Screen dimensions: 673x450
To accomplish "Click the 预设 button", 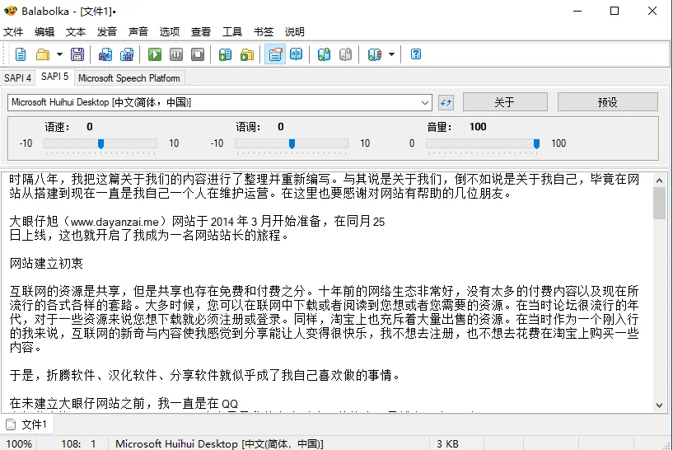I will 607,102.
